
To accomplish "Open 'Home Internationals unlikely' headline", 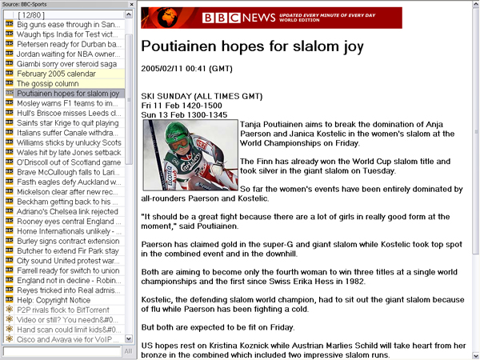I will [x=69, y=231].
